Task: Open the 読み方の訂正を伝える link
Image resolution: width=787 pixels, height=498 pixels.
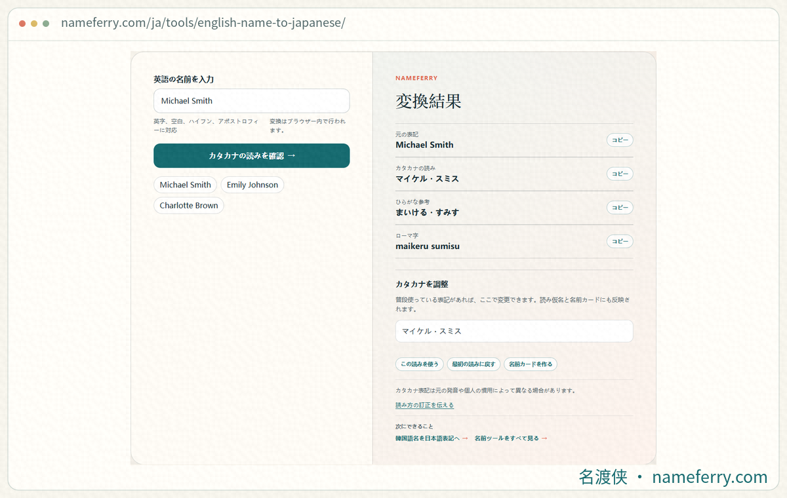Action: point(424,406)
